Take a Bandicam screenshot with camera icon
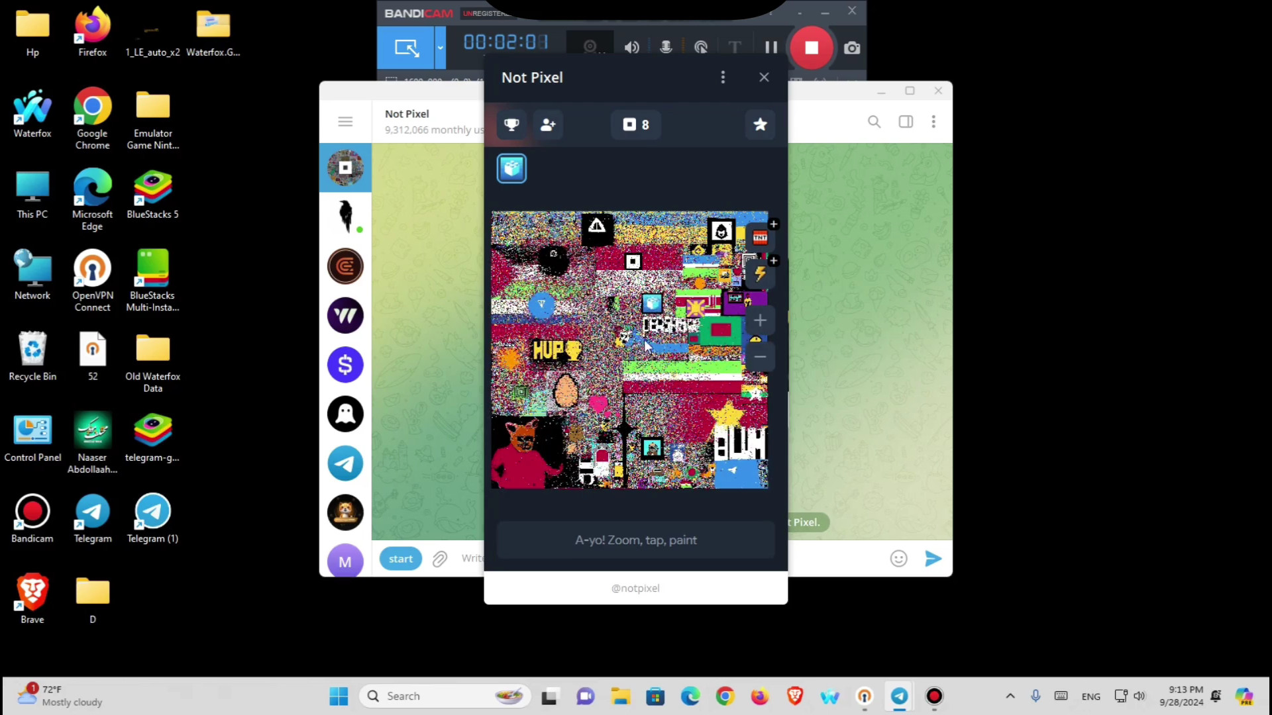Viewport: 1272px width, 715px height. (x=852, y=48)
